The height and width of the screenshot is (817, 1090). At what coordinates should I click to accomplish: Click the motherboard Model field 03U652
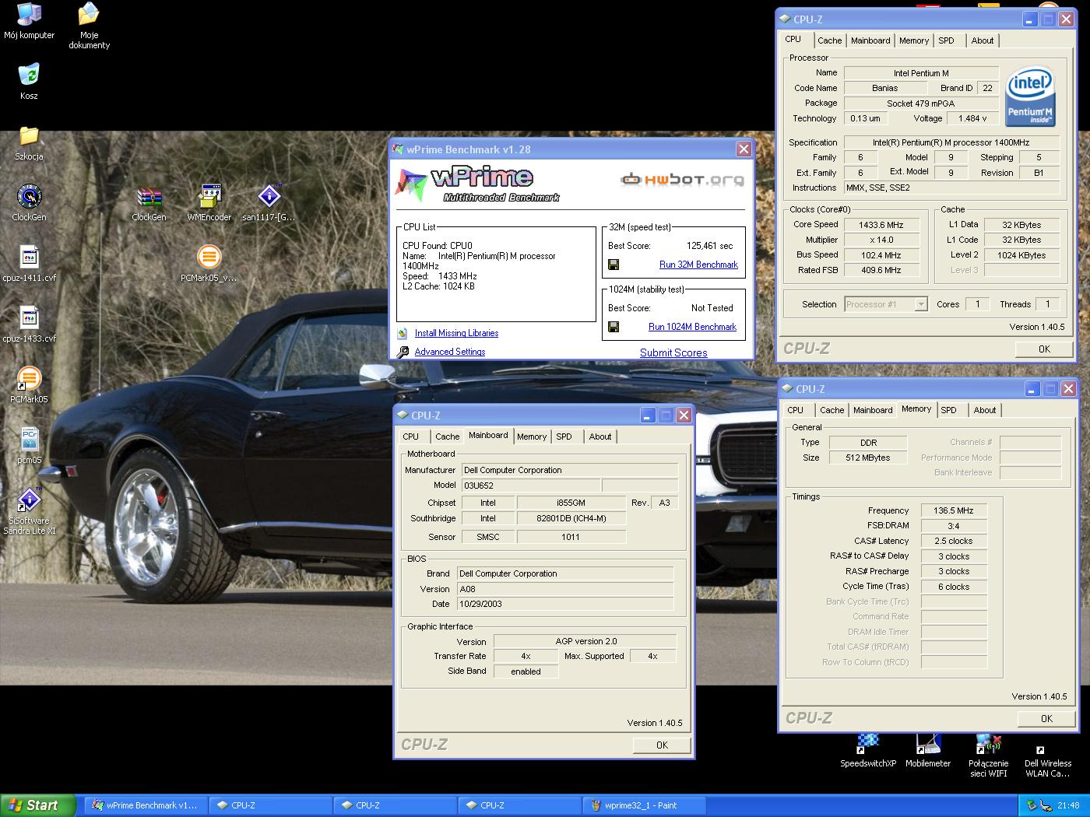(531, 486)
